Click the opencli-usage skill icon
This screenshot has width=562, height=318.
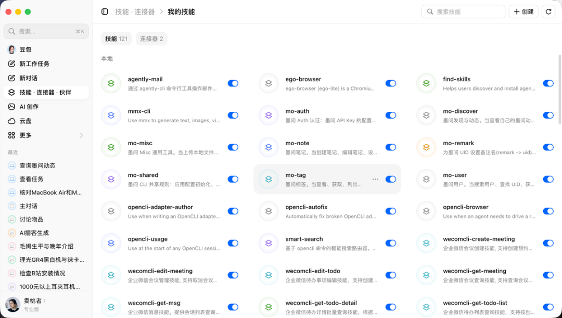pyautogui.click(x=111, y=243)
